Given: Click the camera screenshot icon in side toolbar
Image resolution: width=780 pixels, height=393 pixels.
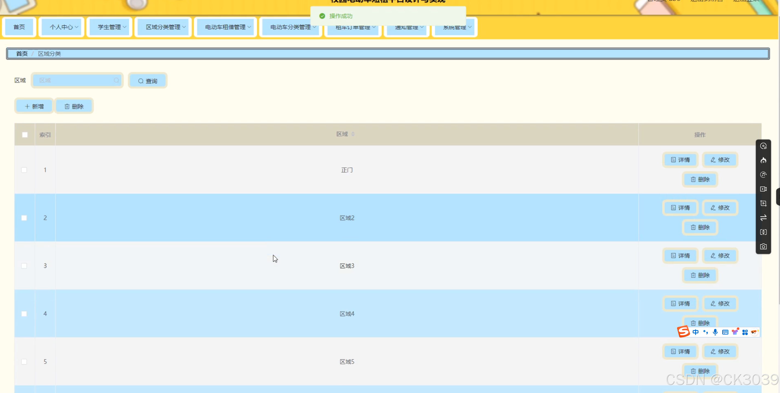Looking at the screenshot, I should [763, 247].
